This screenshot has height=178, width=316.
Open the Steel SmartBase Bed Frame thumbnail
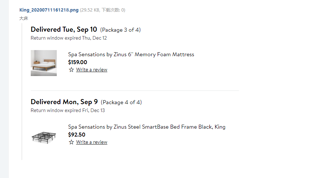[44, 136]
